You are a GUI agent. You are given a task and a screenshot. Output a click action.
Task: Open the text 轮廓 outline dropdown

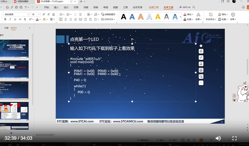point(188,19)
